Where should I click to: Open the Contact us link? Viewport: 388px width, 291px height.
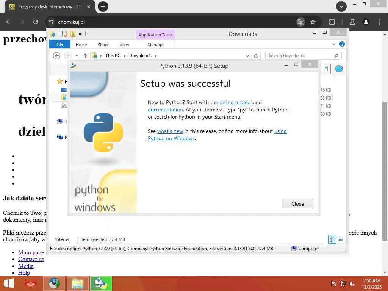tap(31, 259)
